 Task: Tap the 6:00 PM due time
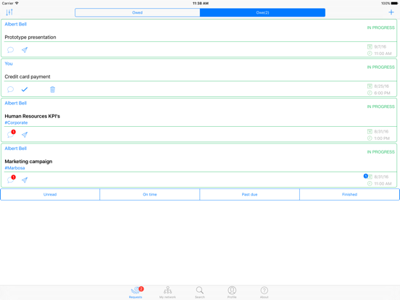[382, 93]
